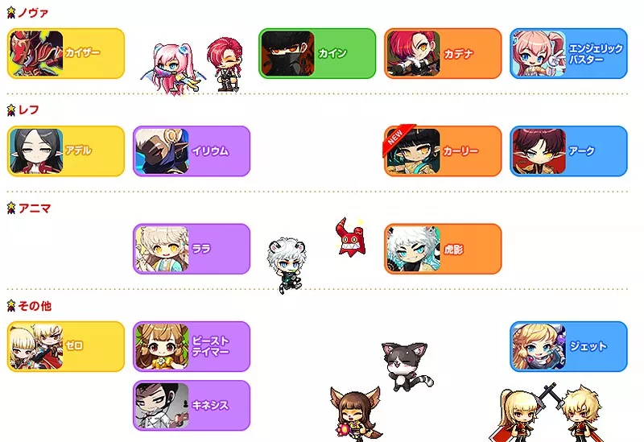Select the blue アーク button
The width and height of the screenshot is (644, 442).
click(568, 151)
